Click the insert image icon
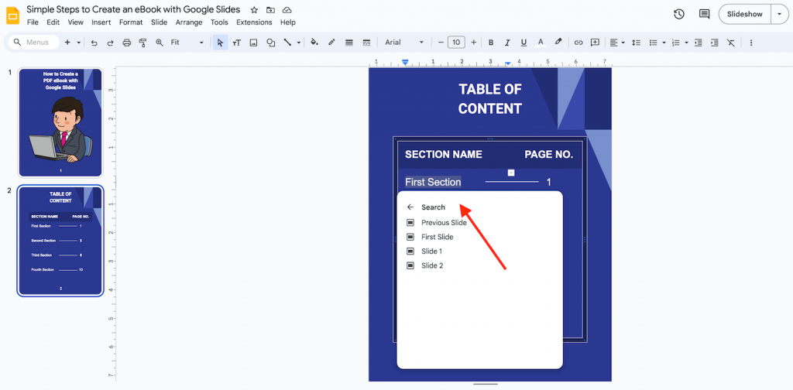 (x=253, y=43)
